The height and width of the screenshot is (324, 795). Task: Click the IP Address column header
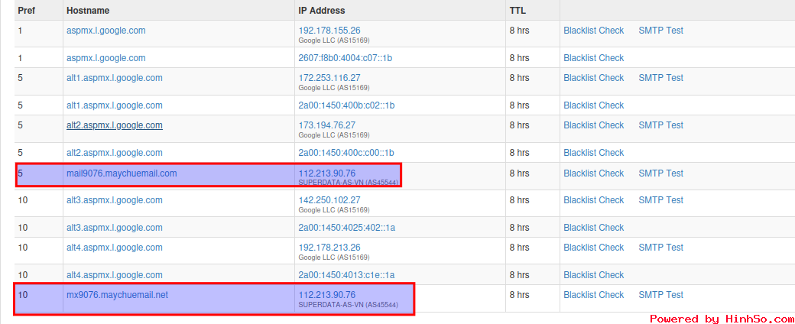point(321,11)
